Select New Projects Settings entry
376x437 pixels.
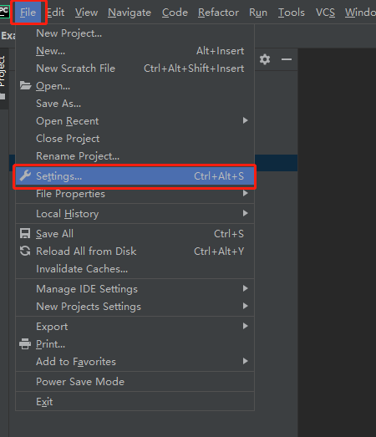[x=135, y=307]
